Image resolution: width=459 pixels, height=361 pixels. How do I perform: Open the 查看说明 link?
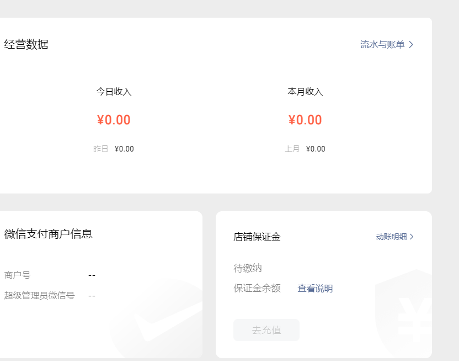pyautogui.click(x=315, y=288)
